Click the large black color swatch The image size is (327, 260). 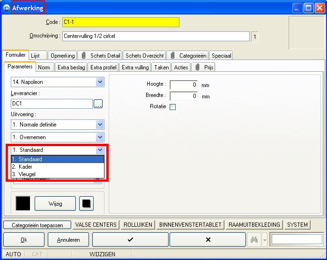[23, 203]
